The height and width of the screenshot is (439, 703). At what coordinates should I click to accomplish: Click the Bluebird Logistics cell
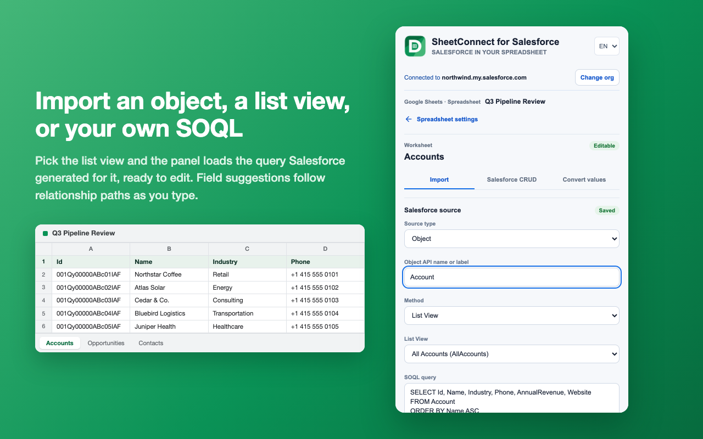169,313
